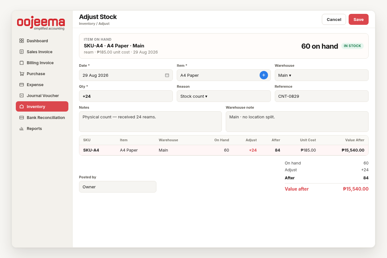
Task: Open the Bank Reconciliation section
Action: 42,117
